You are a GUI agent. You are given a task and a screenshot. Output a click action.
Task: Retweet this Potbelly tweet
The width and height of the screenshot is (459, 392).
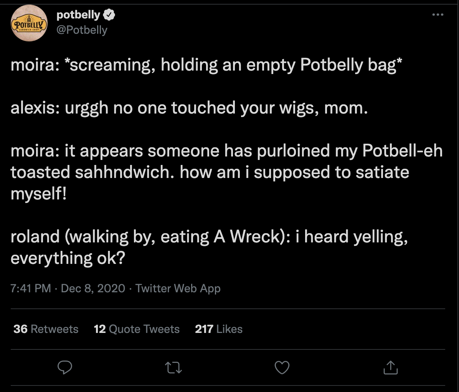click(173, 368)
